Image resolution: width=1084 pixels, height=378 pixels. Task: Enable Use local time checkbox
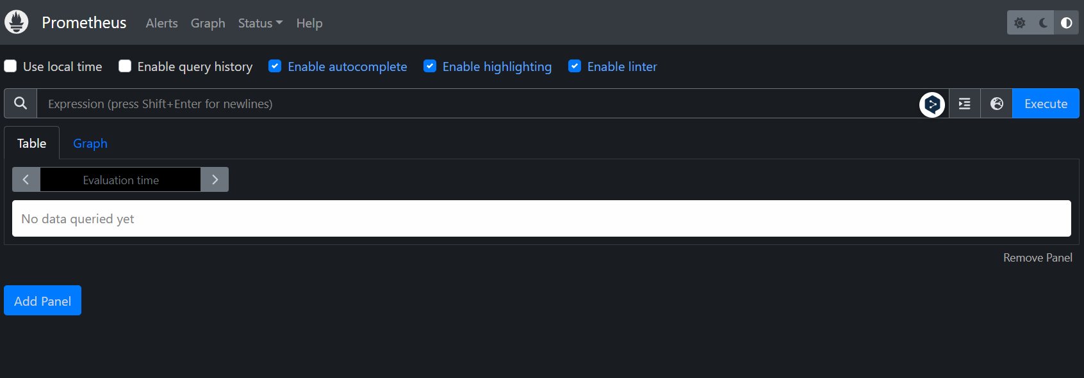(x=10, y=66)
